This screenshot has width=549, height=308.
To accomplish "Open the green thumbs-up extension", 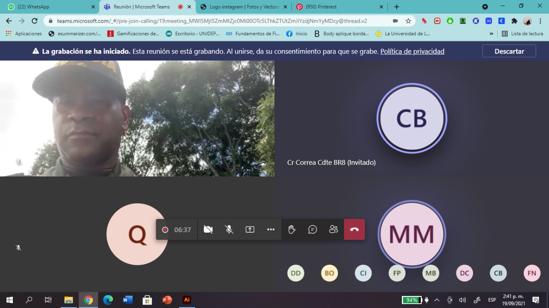I will click(x=450, y=21).
